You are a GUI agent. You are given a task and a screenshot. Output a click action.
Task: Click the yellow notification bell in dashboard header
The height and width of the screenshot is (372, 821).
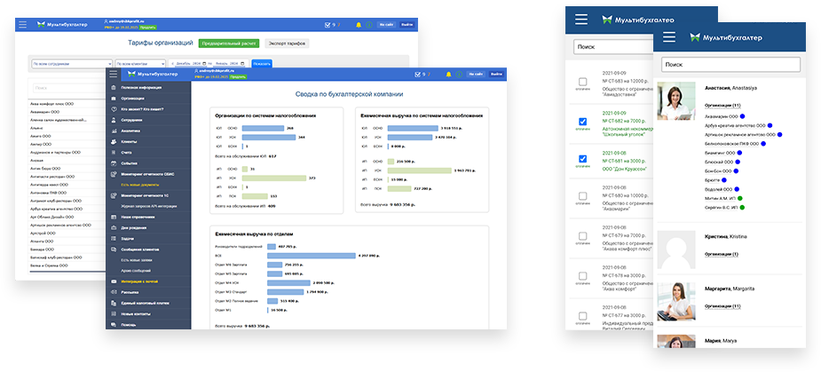click(x=447, y=75)
